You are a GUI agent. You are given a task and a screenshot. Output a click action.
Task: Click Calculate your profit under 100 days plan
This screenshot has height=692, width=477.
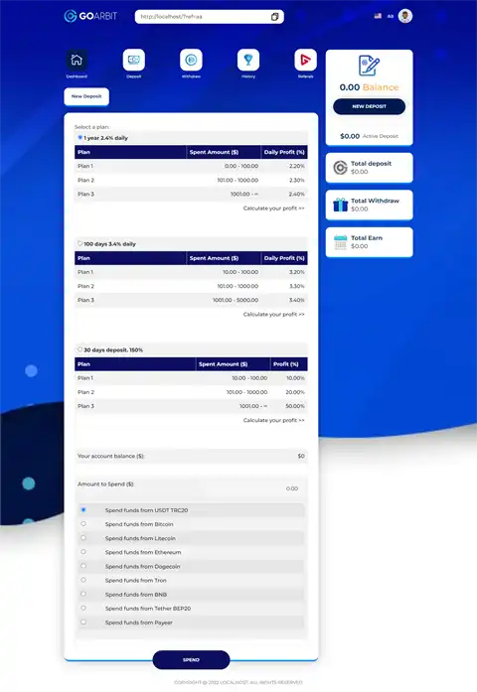(274, 314)
